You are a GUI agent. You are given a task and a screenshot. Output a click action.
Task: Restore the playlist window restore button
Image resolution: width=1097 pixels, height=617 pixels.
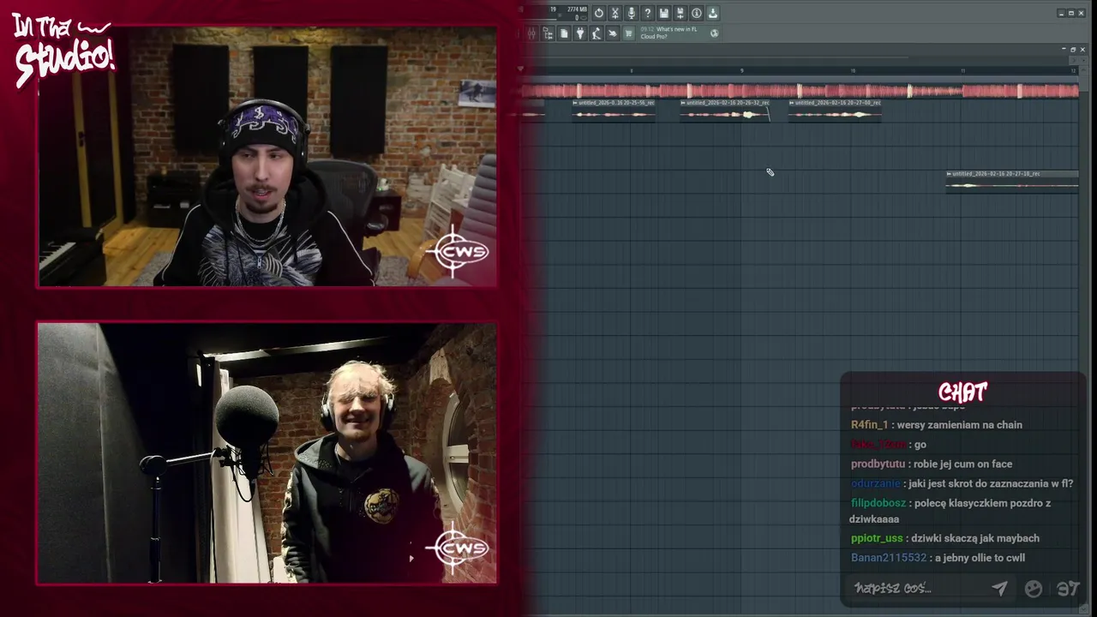tap(1073, 50)
